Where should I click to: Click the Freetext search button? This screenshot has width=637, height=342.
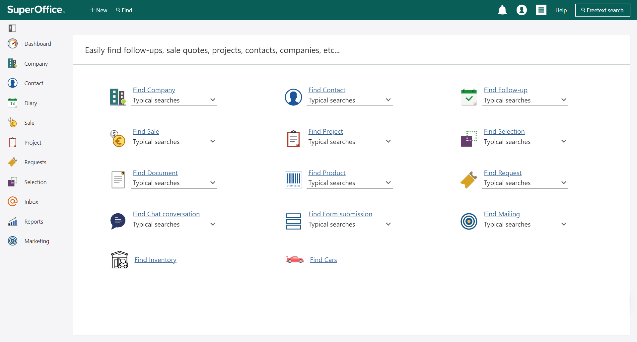(x=602, y=10)
